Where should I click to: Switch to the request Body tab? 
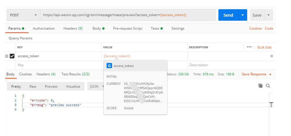tap(99, 28)
